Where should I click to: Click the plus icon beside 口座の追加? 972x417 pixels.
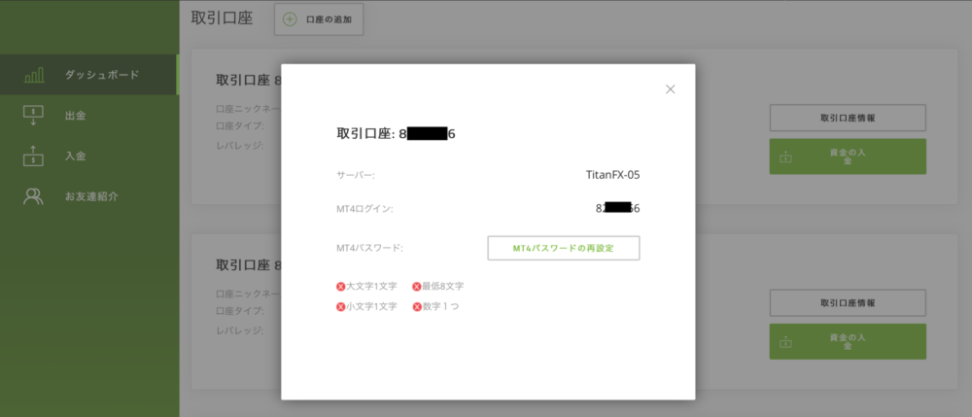tap(290, 19)
